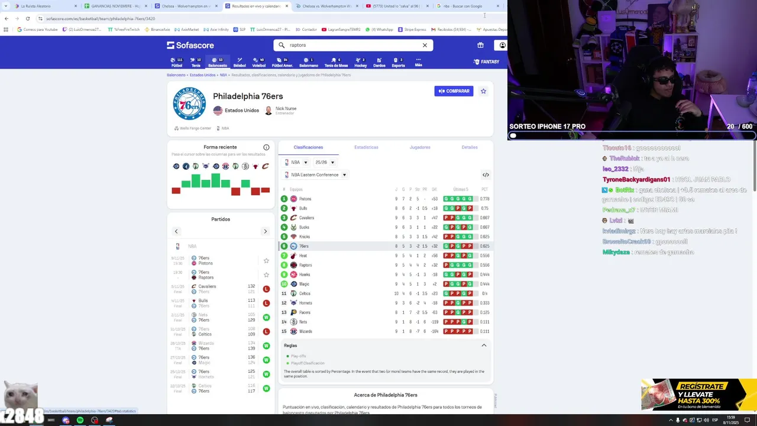The width and height of the screenshot is (757, 426).
Task: Go back in the browser
Action: tap(6, 18)
